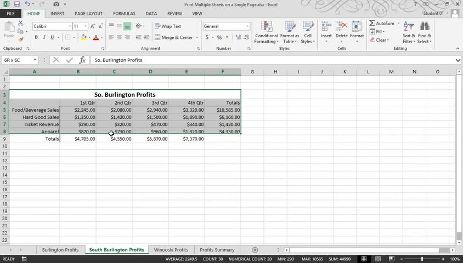Click the Undo arrow icon
This screenshot has height=263, width=463.
(x=27, y=4)
